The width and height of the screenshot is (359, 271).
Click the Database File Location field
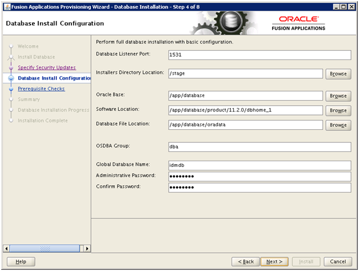[x=245, y=125]
